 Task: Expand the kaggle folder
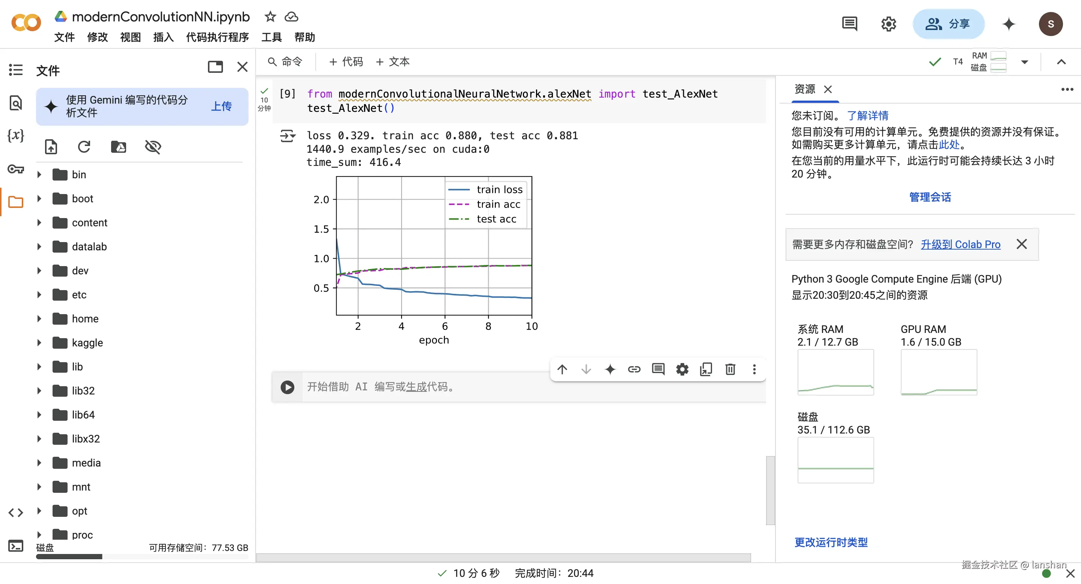(x=39, y=343)
